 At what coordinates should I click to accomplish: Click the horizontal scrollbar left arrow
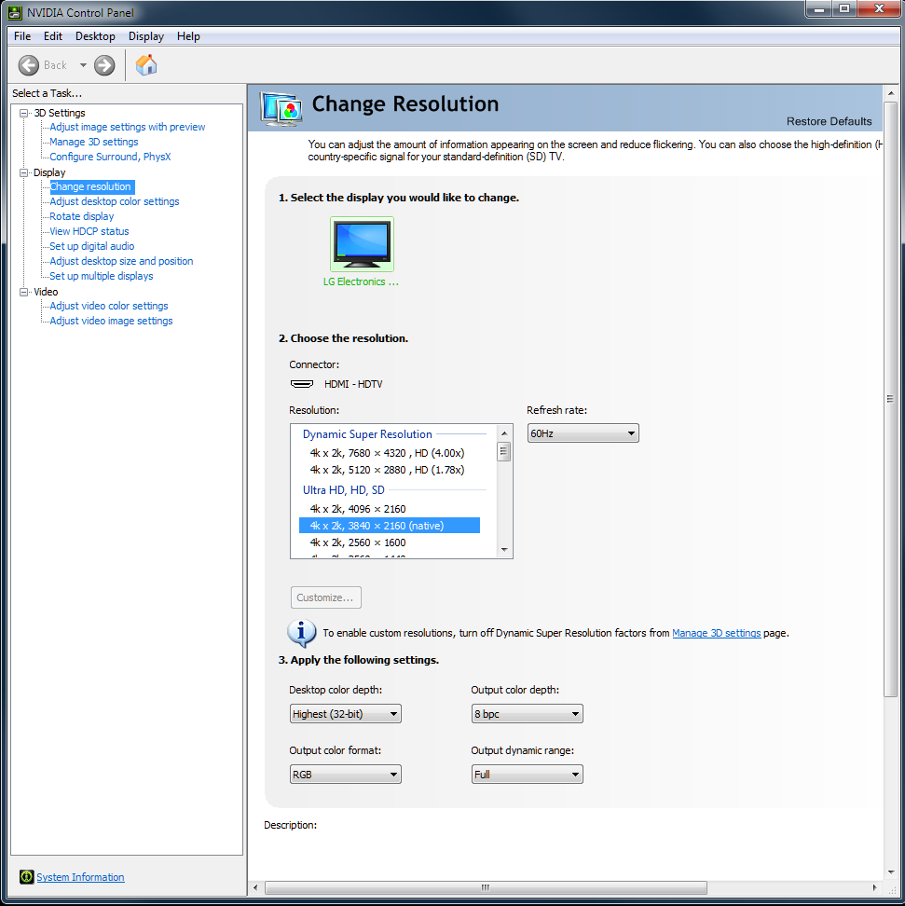[x=255, y=887]
